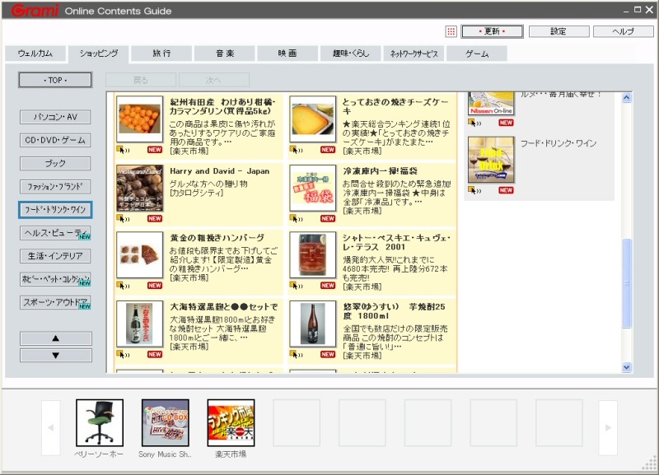Viewport: 659px width, 475px height.
Task: Click cursor icon under Nissen On-line item
Action: 474,123
